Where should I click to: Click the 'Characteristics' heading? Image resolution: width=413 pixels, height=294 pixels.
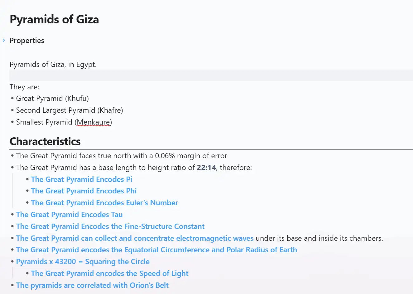(x=45, y=141)
